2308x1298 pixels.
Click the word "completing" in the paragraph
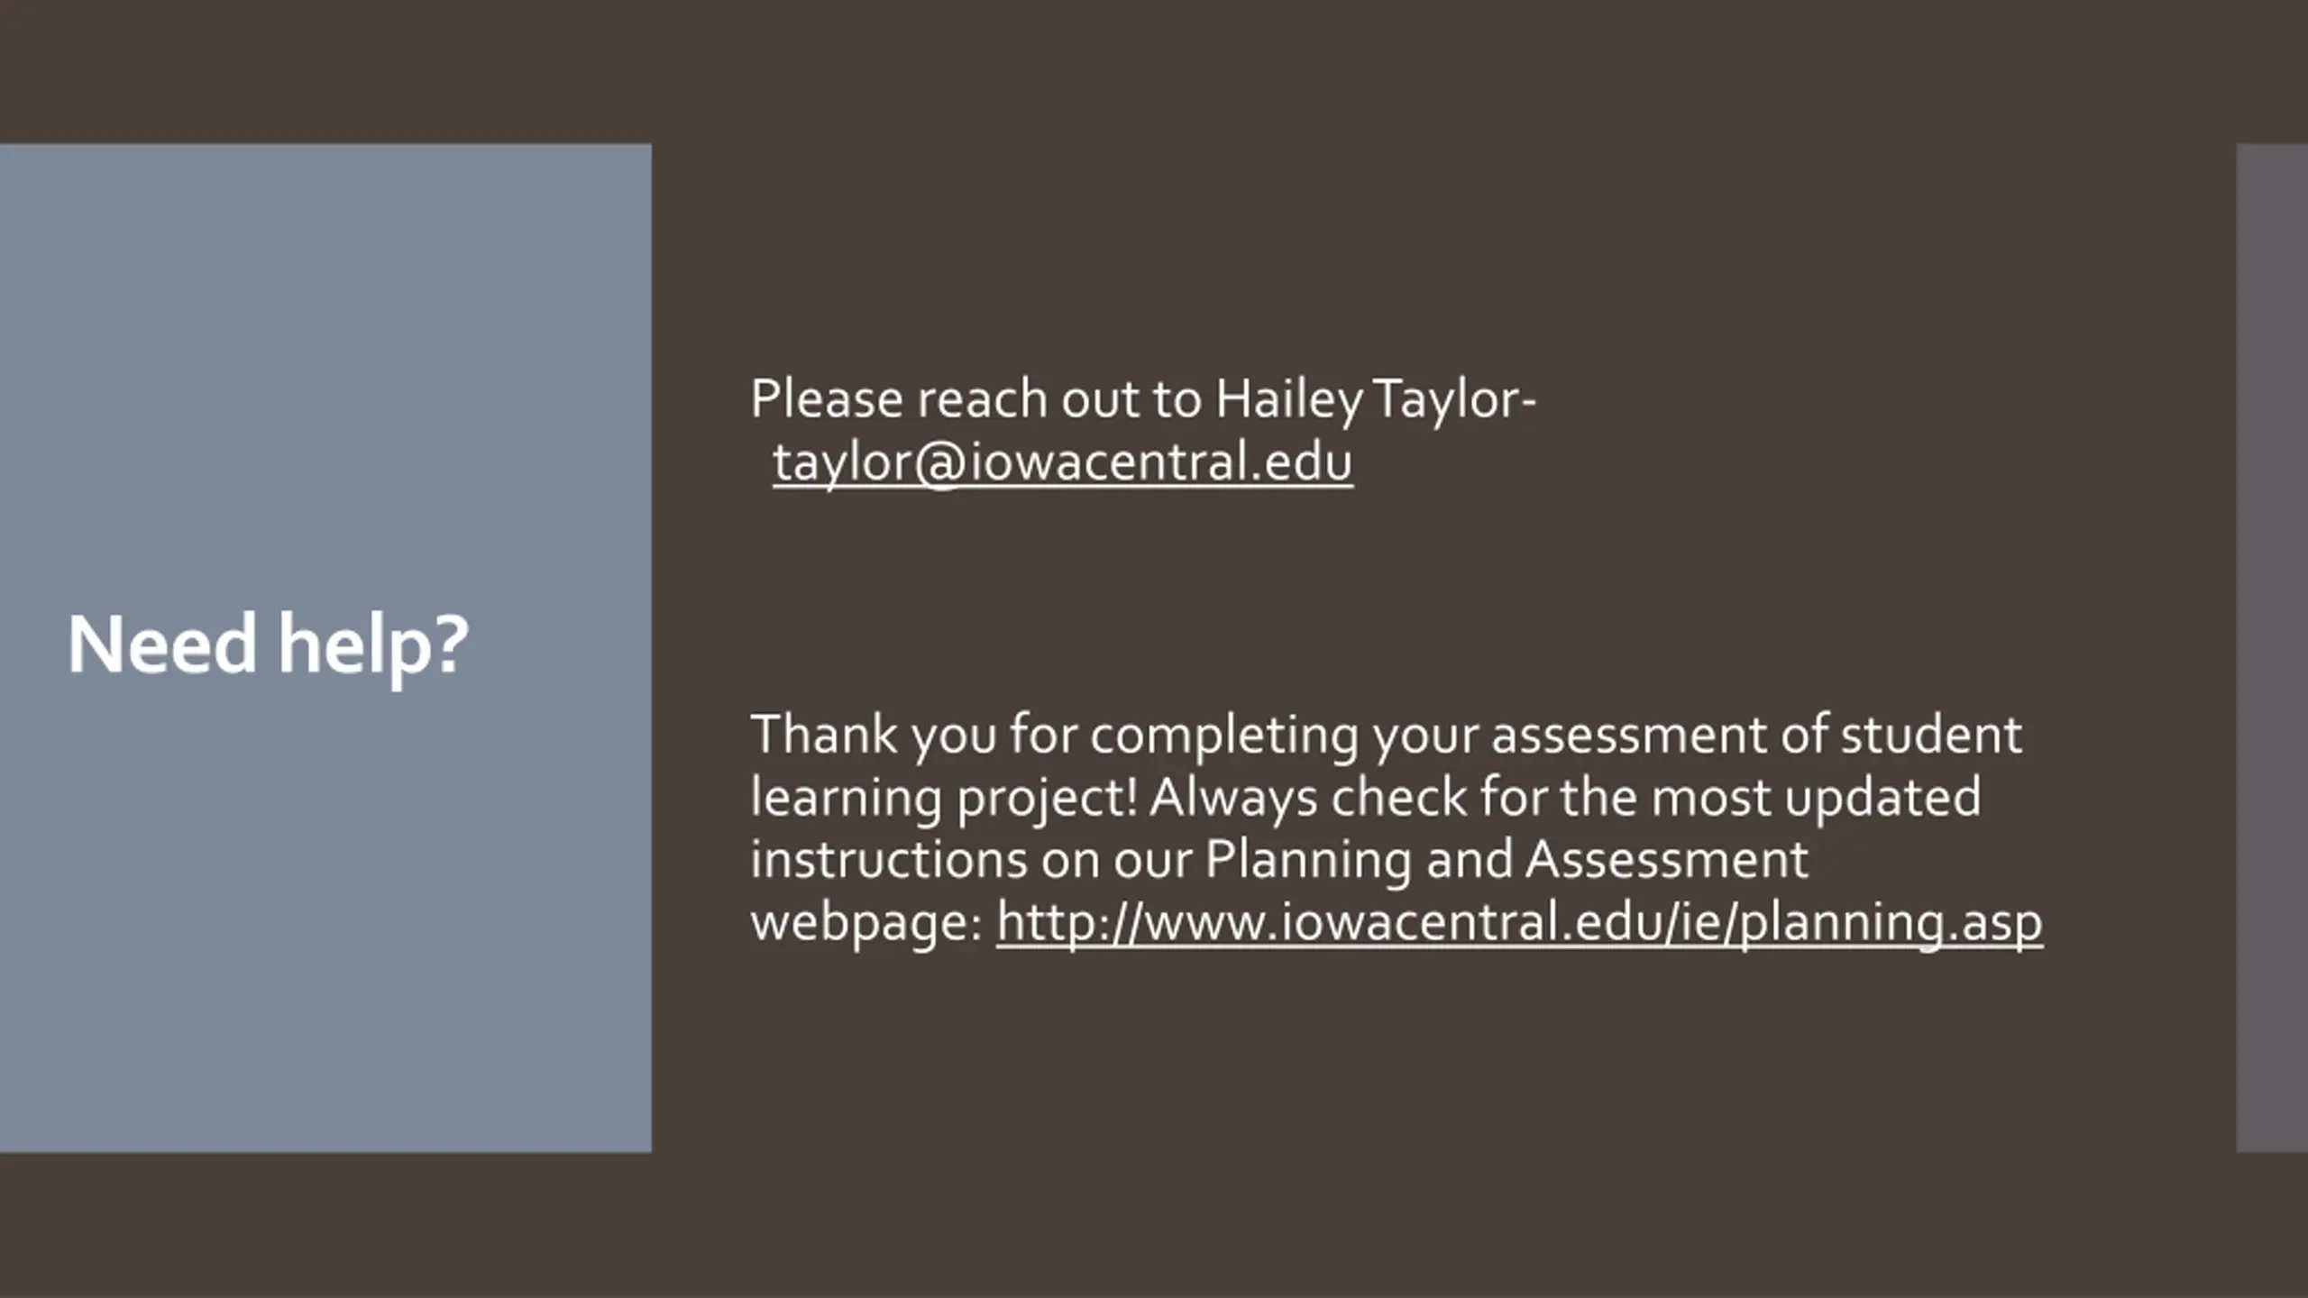click(1223, 736)
